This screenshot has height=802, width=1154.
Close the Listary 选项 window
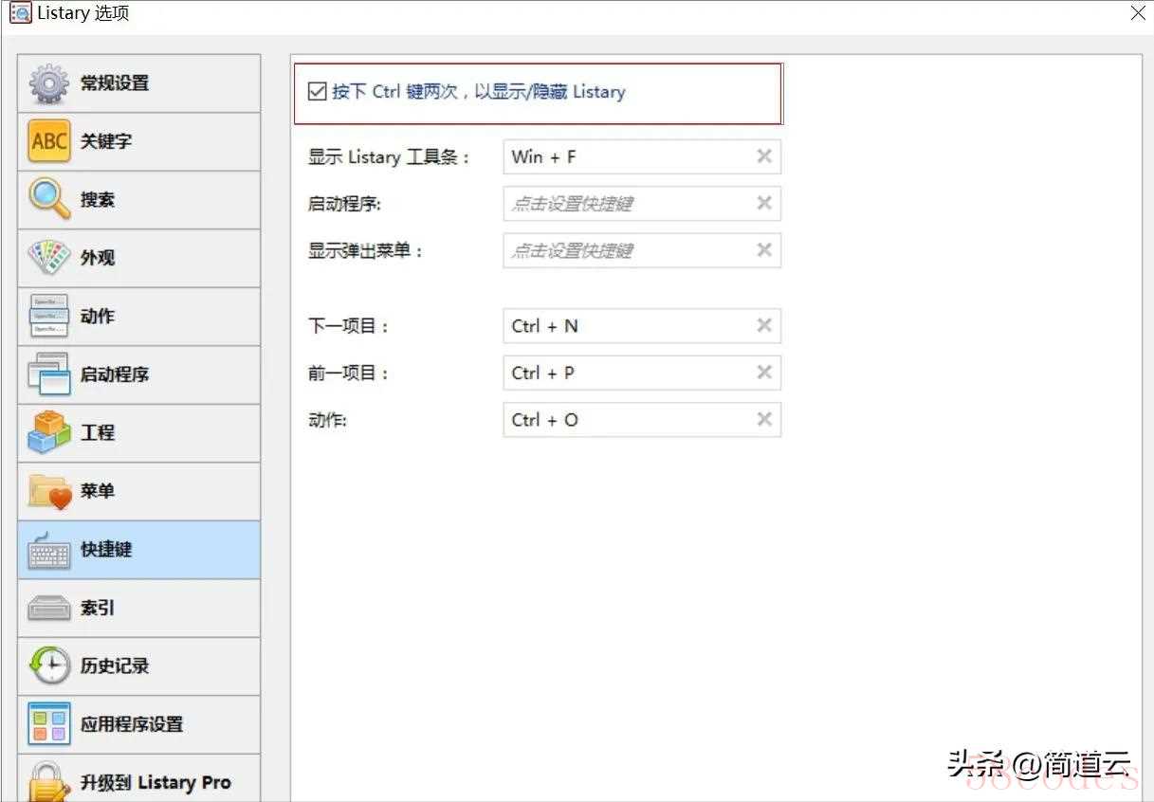(x=1138, y=13)
